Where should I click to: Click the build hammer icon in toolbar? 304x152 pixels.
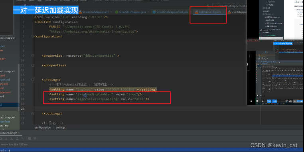click(208, 6)
